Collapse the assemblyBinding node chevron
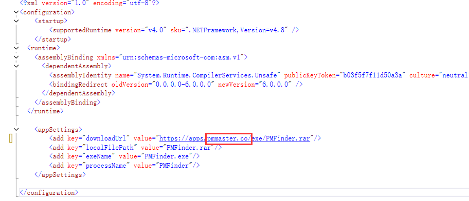This screenshot has height=201, width=469. pos(16,57)
